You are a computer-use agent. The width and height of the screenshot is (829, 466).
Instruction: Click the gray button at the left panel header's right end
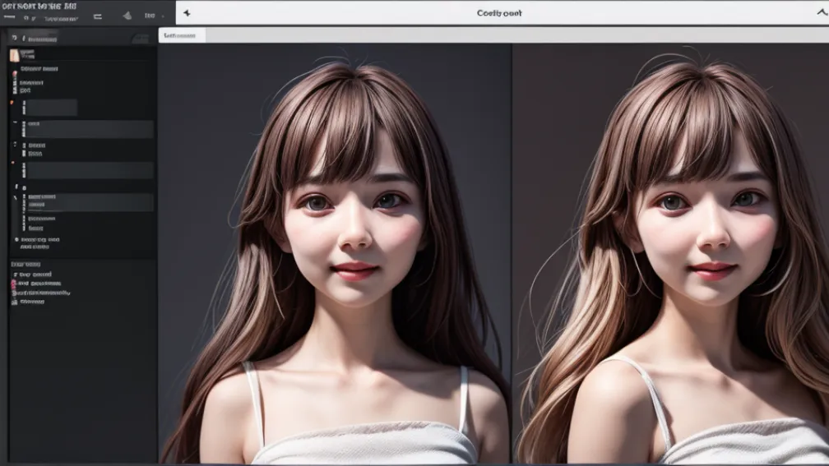click(141, 39)
